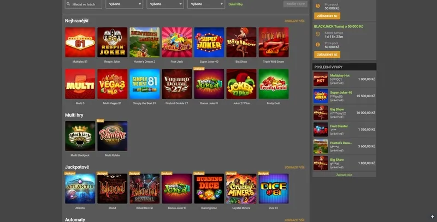The width and height of the screenshot is (437, 222).
Task: Click the scroll-to-top arrow button
Action: (432, 217)
